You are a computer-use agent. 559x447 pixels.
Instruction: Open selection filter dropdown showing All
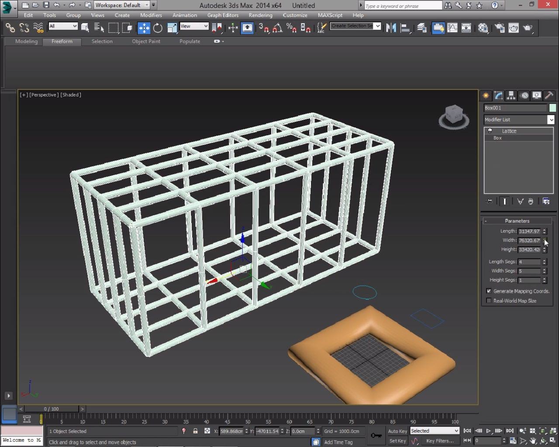pos(63,26)
